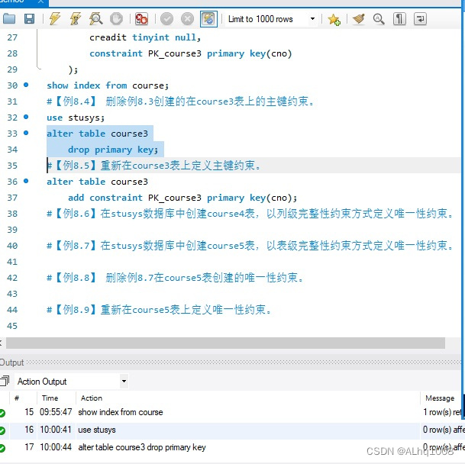Screen dimensions: 465x464
Task: Click the statement marker on line 36
Action: tap(26, 181)
